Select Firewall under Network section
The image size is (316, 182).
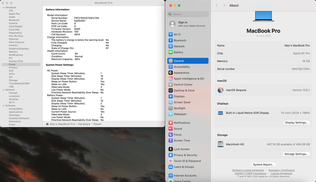pyautogui.click(x=13, y=93)
